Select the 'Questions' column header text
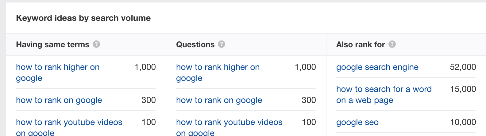The image size is (486, 136). click(x=195, y=44)
